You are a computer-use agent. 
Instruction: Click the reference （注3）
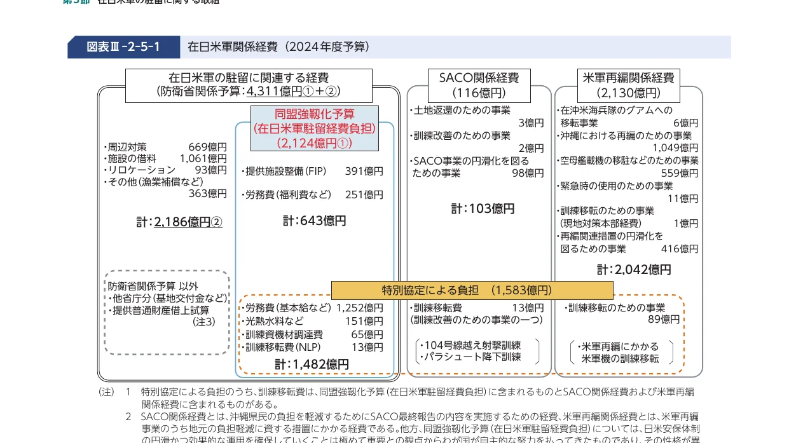pos(204,322)
